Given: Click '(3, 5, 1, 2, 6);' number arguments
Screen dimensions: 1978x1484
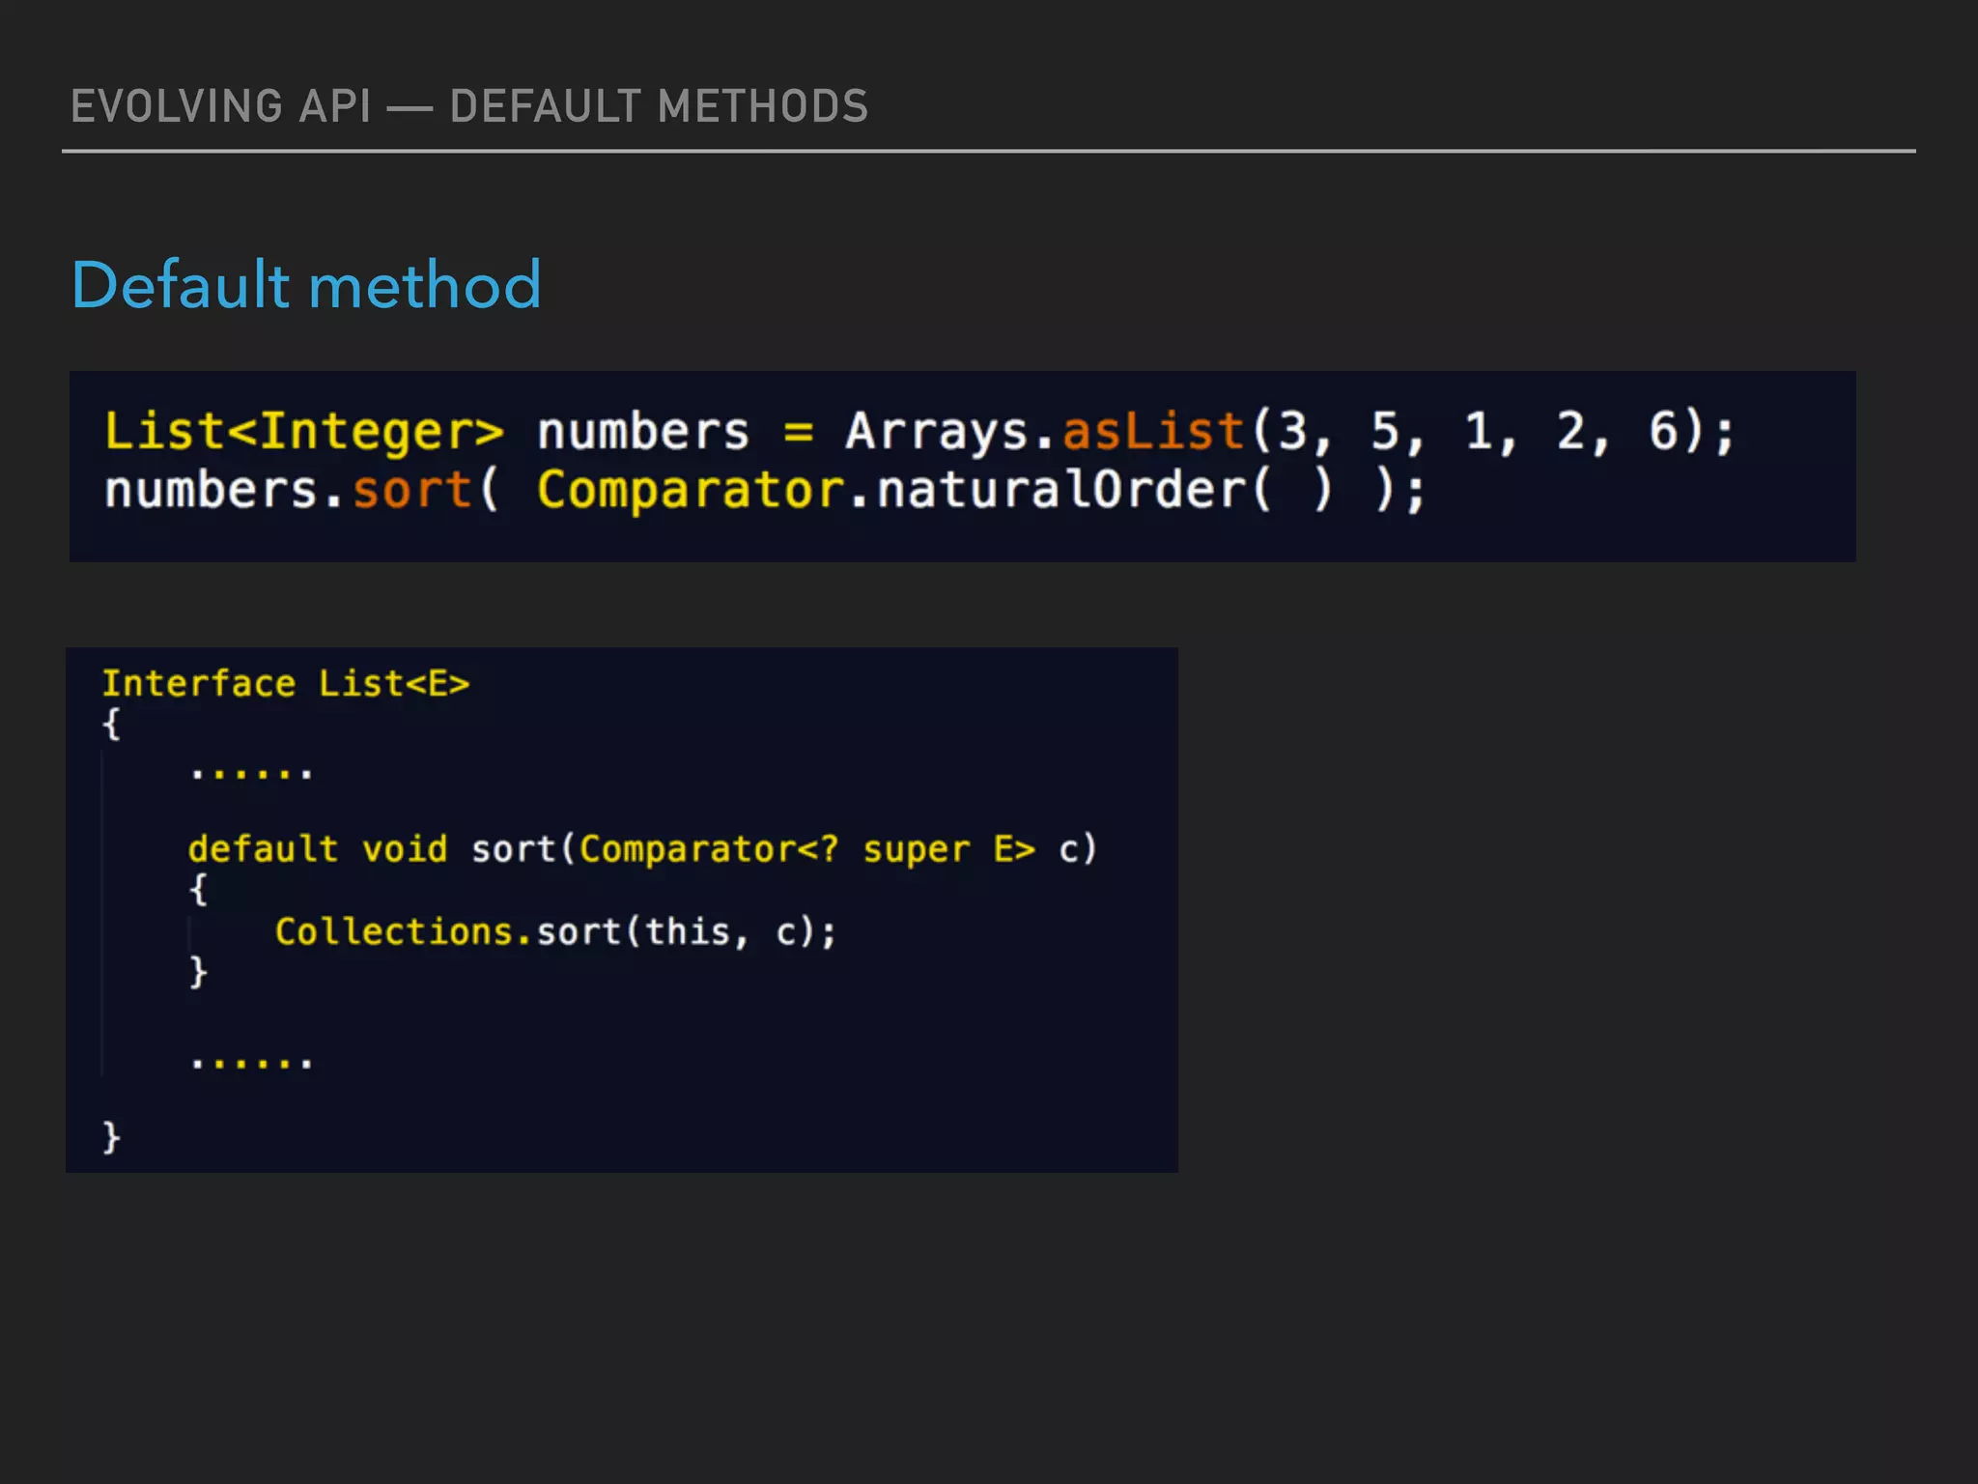Looking at the screenshot, I should click(x=1493, y=432).
